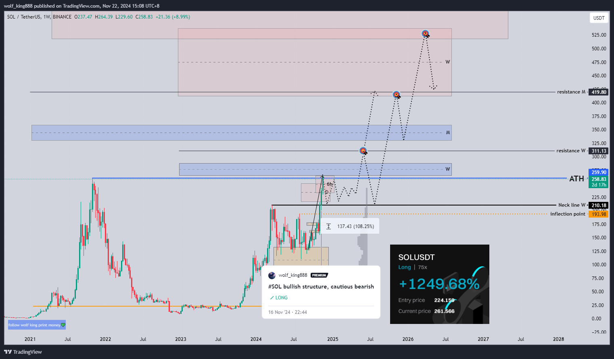Image resolution: width=614 pixels, height=359 pixels.
Task: Click the green 258.83 current price label
Action: 599,179
